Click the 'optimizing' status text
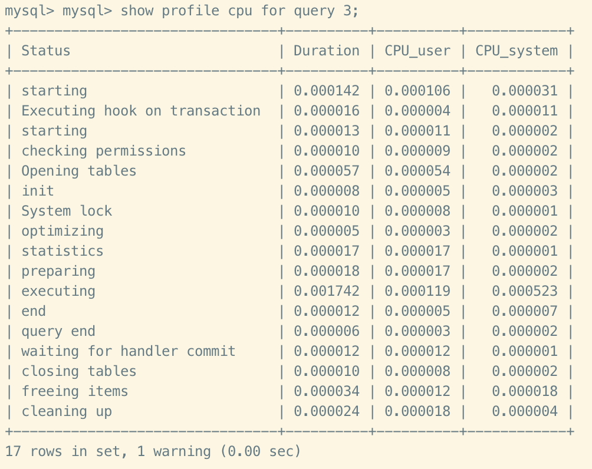 tap(63, 231)
